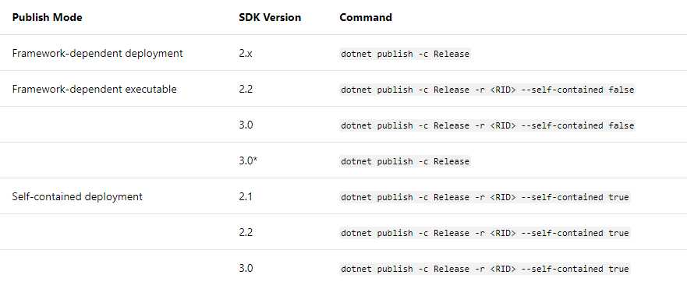
Task: Click the Command column header
Action: click(x=366, y=17)
